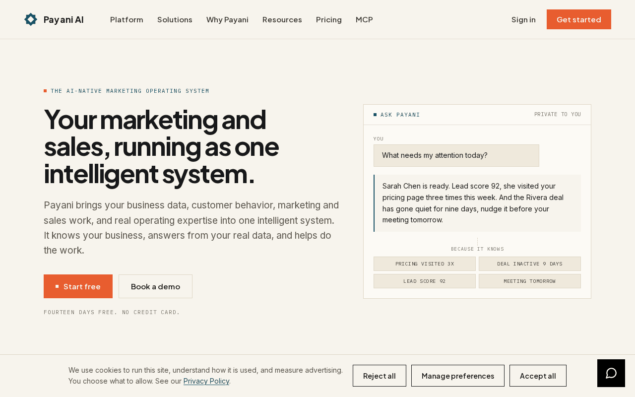The image size is (635, 397).
Task: Click the 'LEAD SCORE 92' chip
Action: [425, 281]
